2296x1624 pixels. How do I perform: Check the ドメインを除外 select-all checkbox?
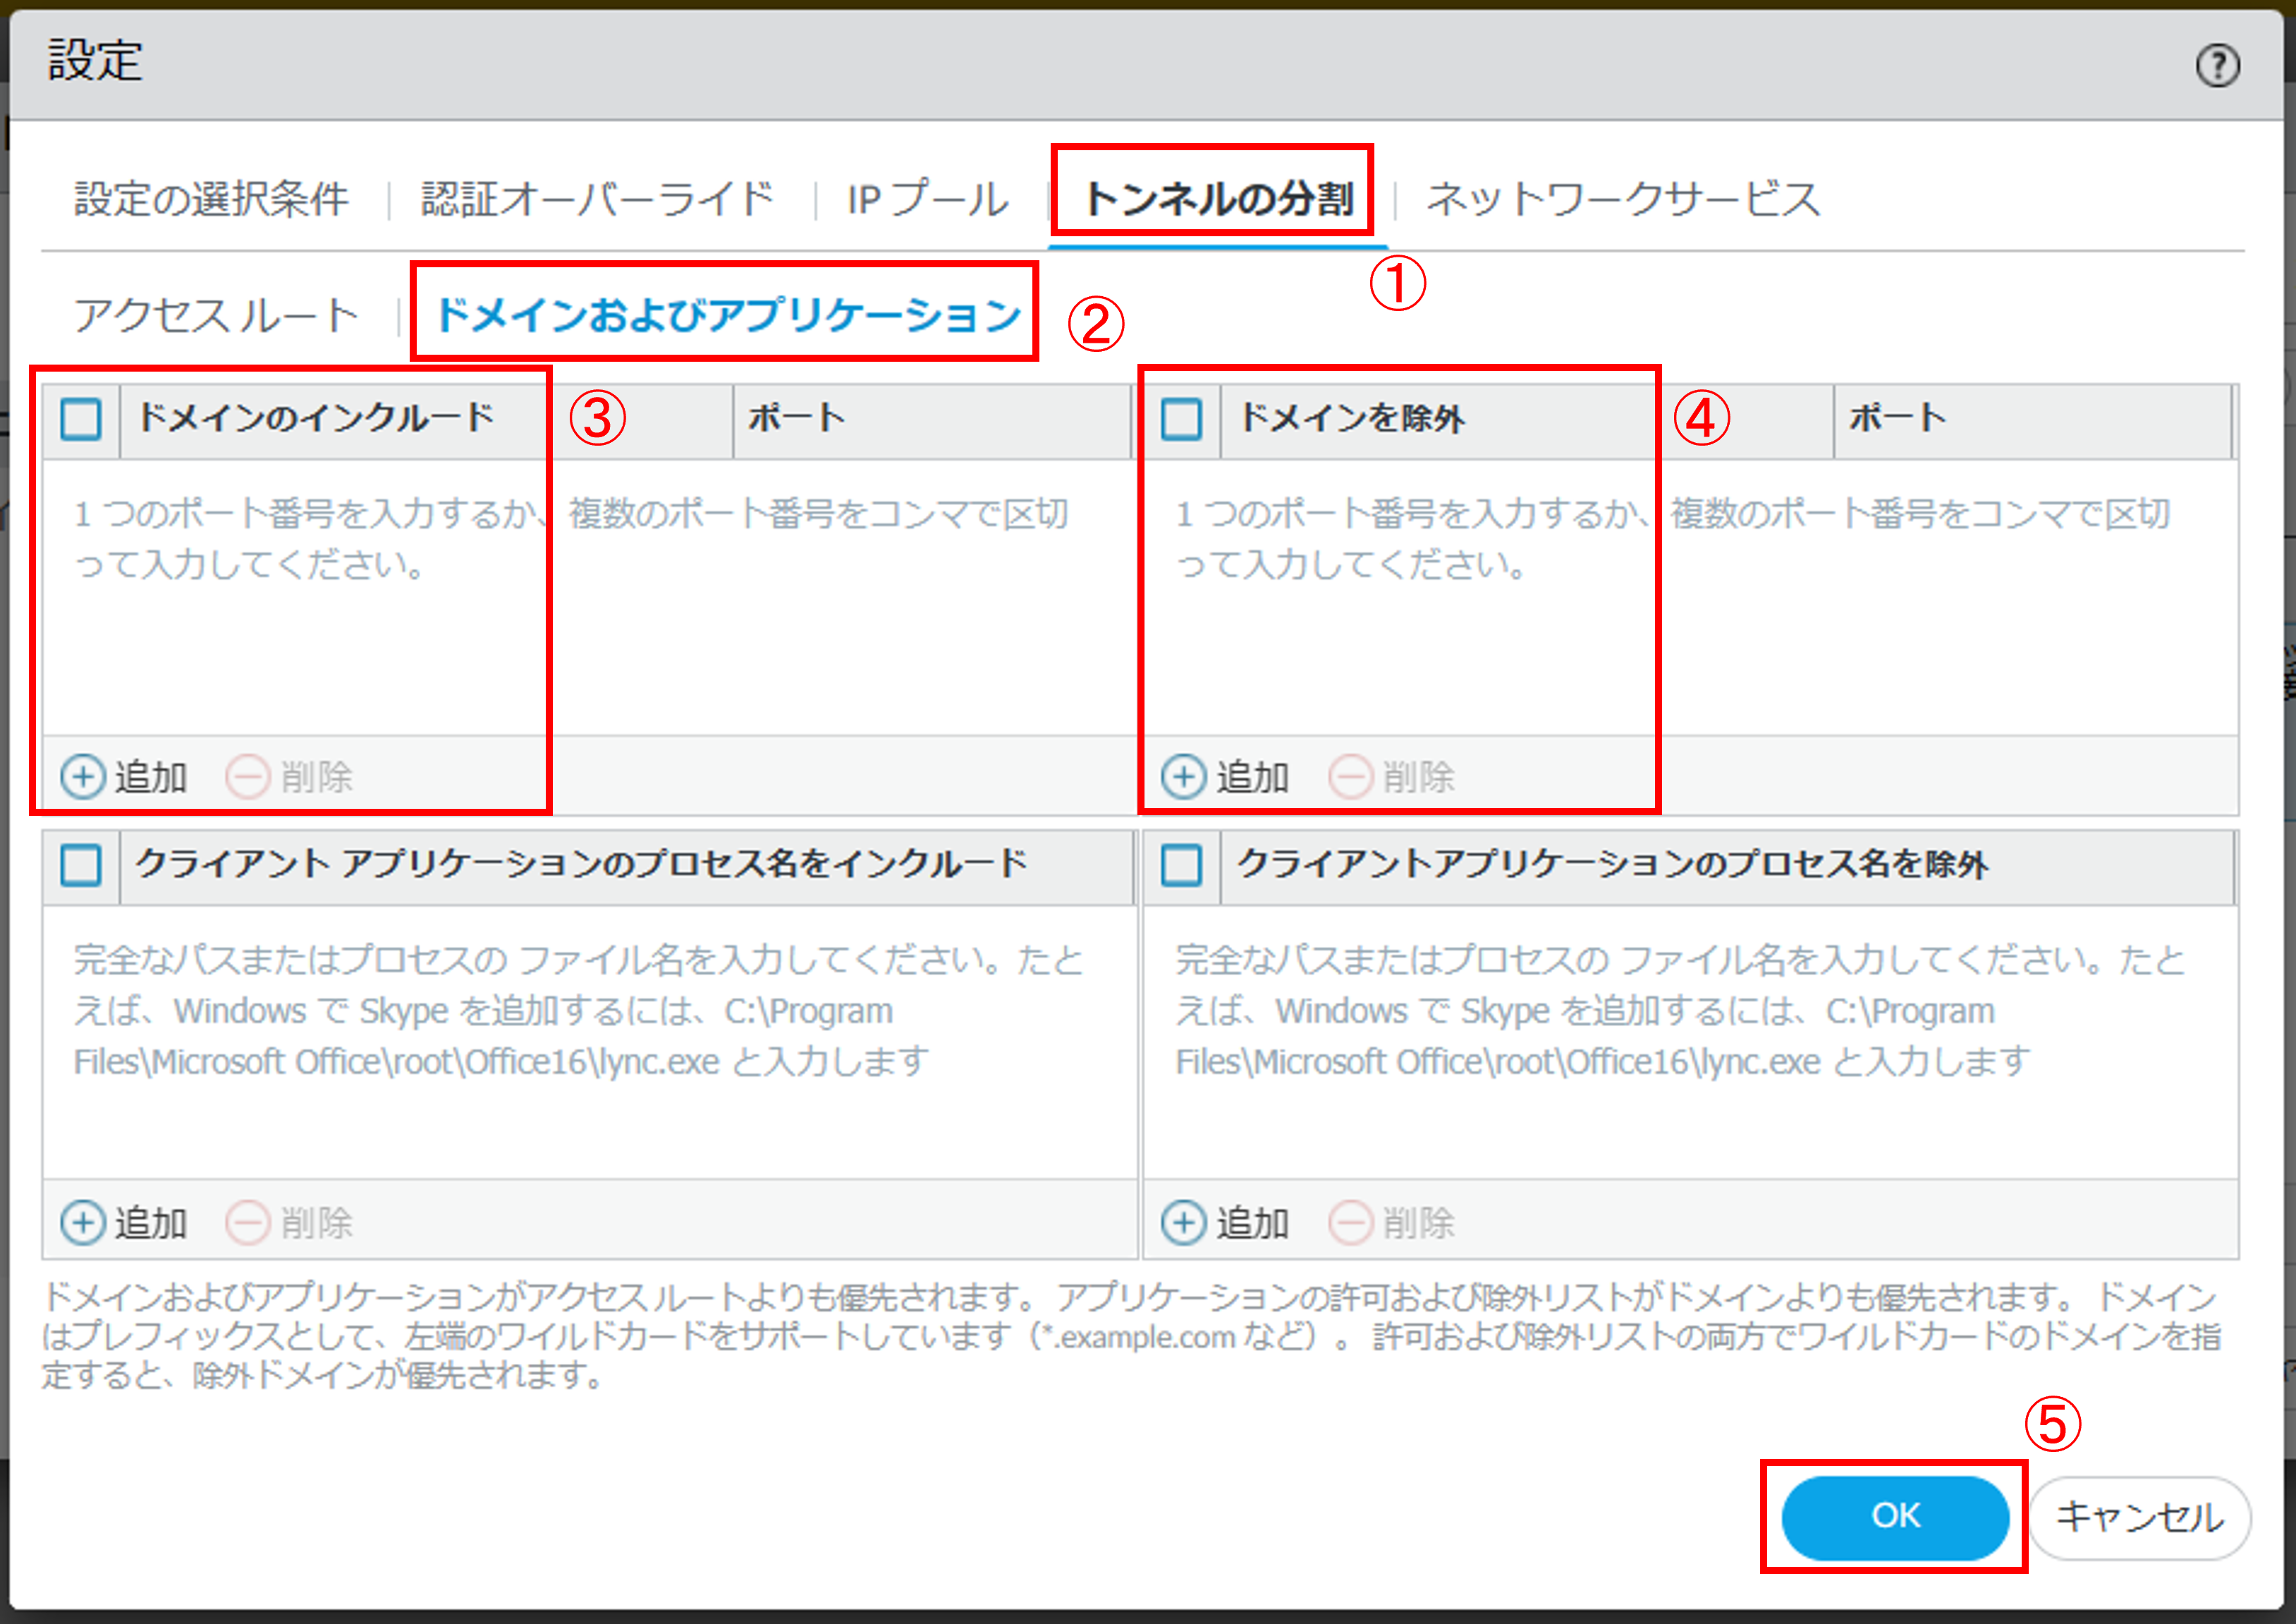pos(1181,419)
